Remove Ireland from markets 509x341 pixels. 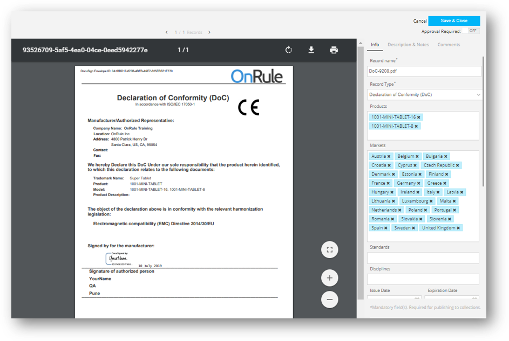tap(418, 192)
